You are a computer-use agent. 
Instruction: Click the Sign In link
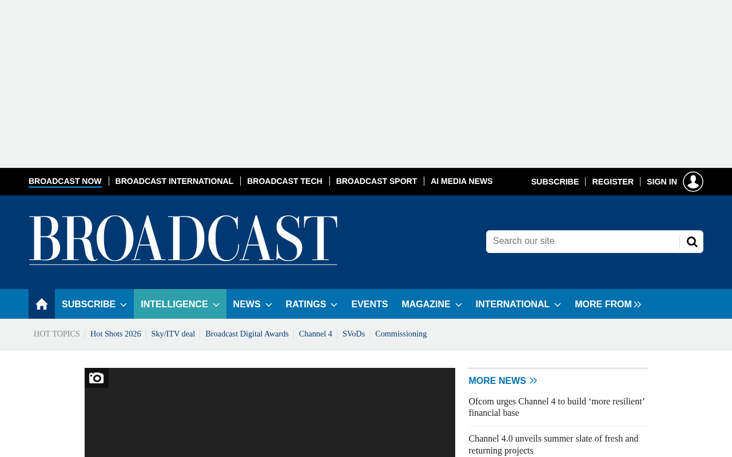(662, 182)
